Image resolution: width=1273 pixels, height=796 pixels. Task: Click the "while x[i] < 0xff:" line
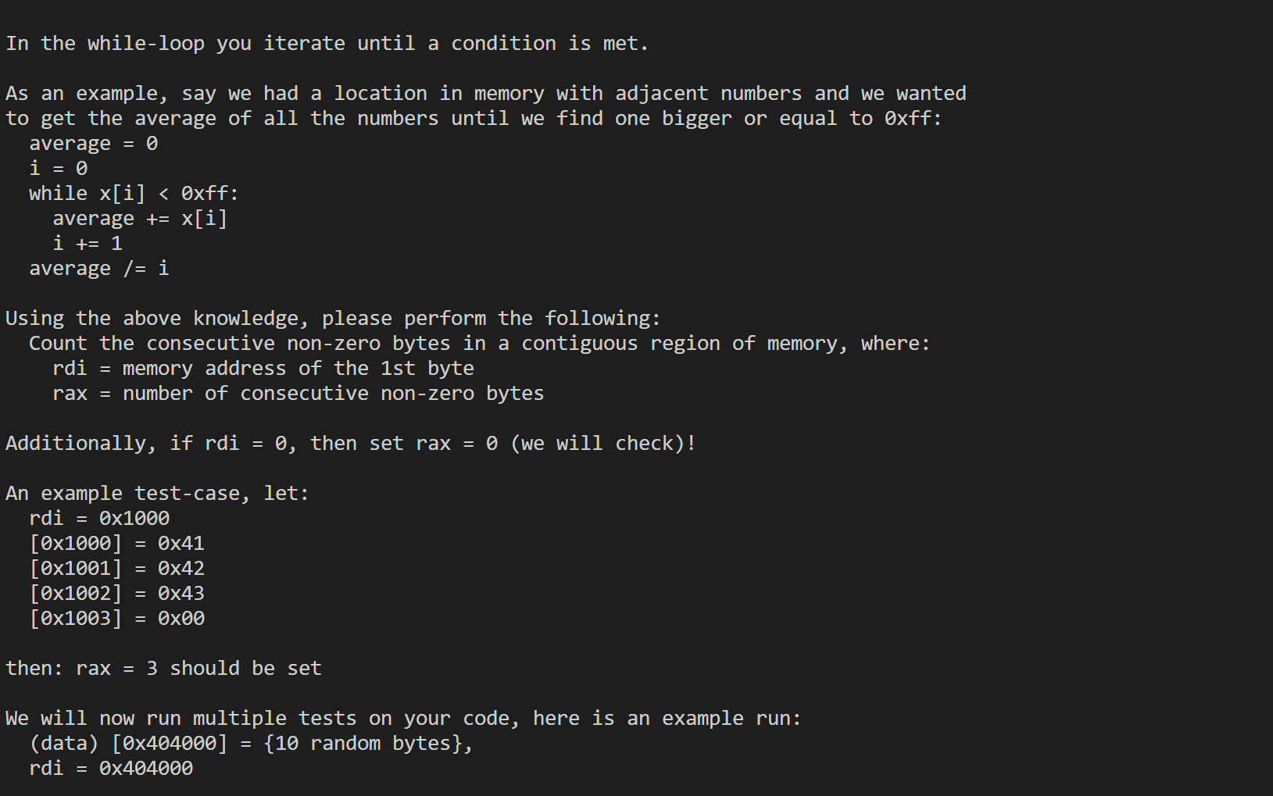coord(134,194)
